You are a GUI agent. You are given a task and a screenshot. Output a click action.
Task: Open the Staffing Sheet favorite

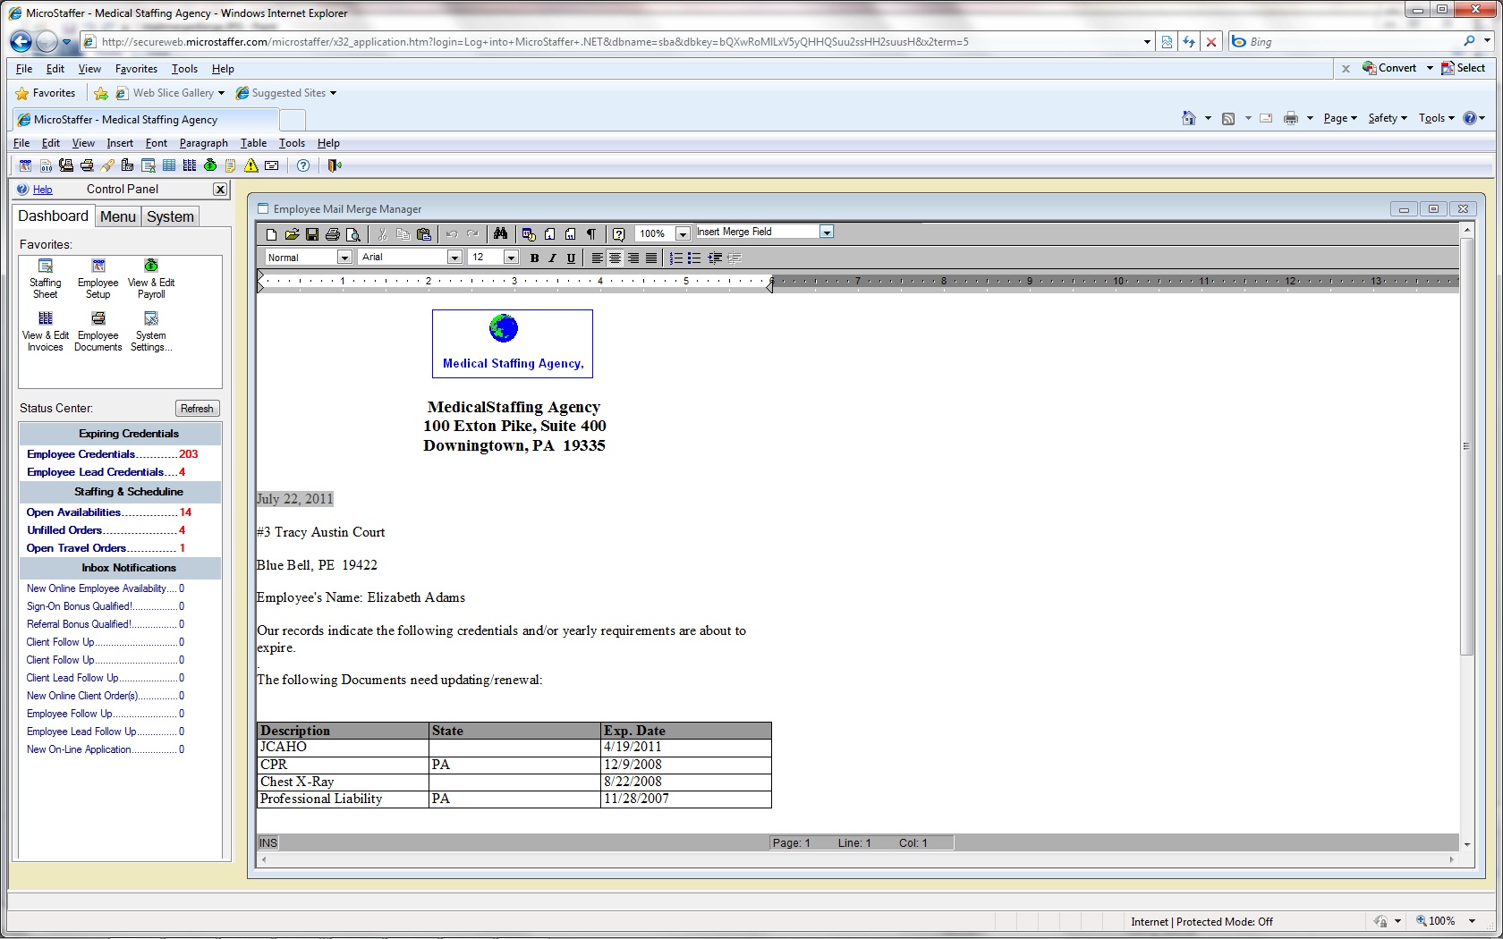(46, 277)
